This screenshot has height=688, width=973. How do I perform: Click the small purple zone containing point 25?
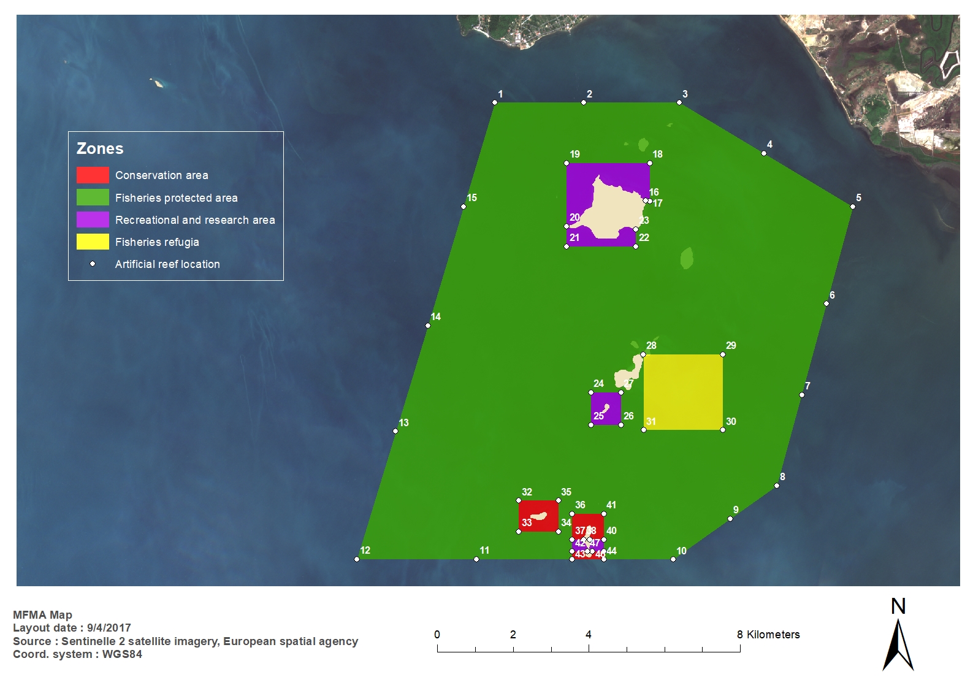click(x=606, y=408)
